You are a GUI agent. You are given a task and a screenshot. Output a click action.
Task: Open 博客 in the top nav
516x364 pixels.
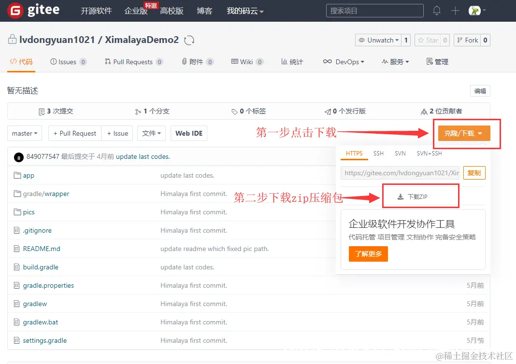click(205, 11)
